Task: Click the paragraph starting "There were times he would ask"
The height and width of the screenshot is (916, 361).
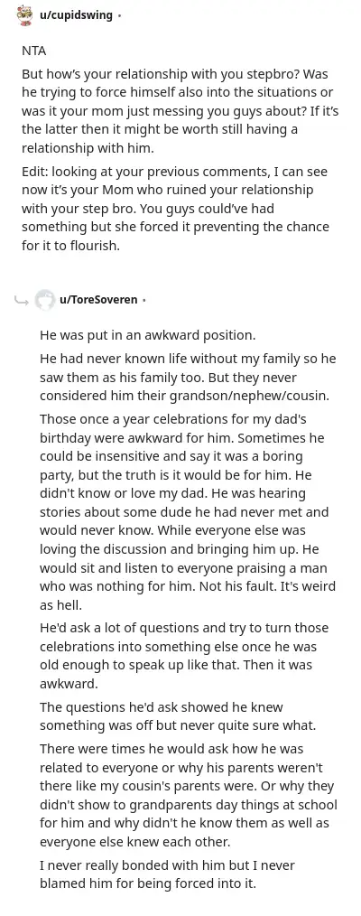Action: (189, 795)
